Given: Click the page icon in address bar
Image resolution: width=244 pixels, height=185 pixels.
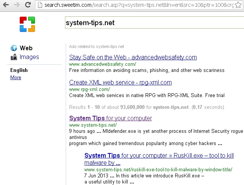Looking at the screenshot, I should 40,6.
